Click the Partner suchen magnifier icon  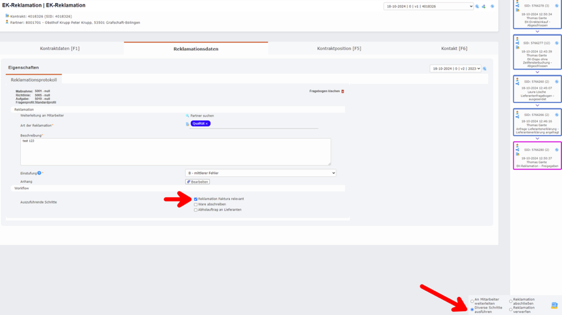point(187,116)
